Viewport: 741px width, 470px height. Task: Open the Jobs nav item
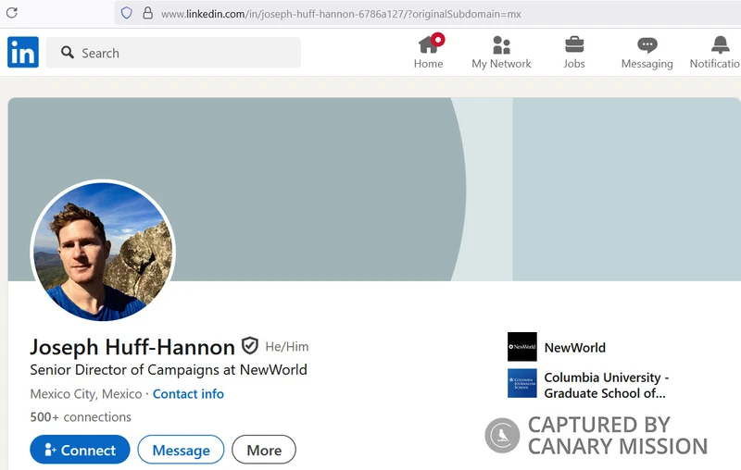[x=574, y=52]
